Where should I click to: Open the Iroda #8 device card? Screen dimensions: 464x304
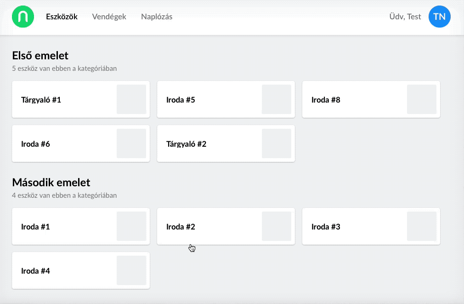354,100
